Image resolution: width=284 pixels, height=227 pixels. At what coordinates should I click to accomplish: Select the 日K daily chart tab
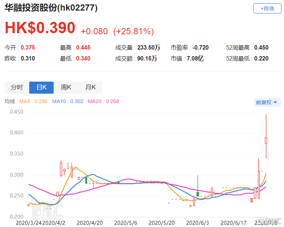point(41,87)
